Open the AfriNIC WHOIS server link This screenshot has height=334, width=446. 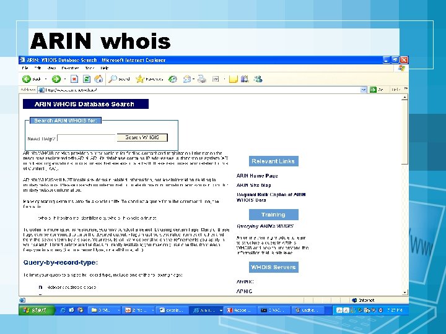245,282
